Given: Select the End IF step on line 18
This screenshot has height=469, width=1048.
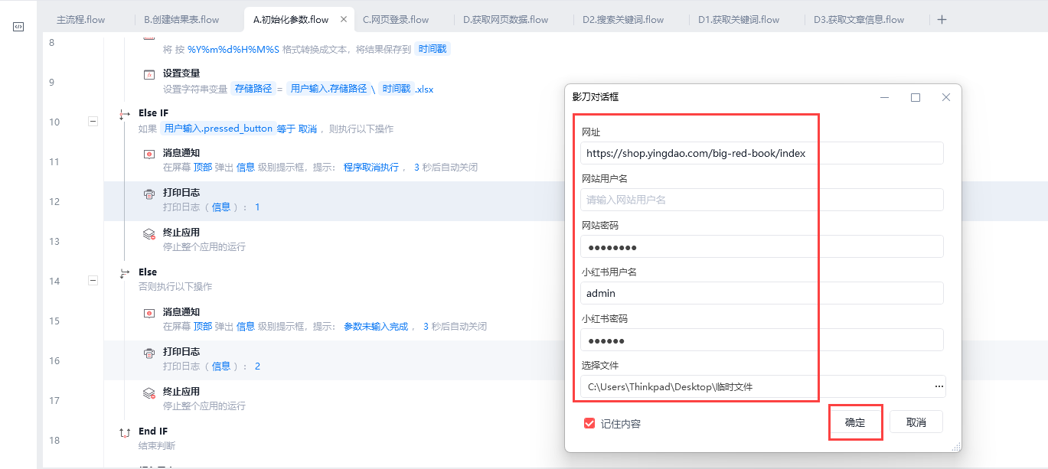Looking at the screenshot, I should (x=333, y=440).
